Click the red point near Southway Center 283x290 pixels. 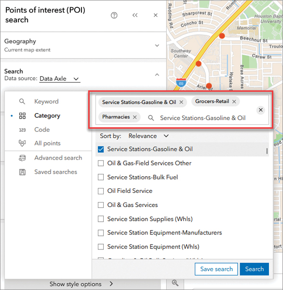pos(199,64)
